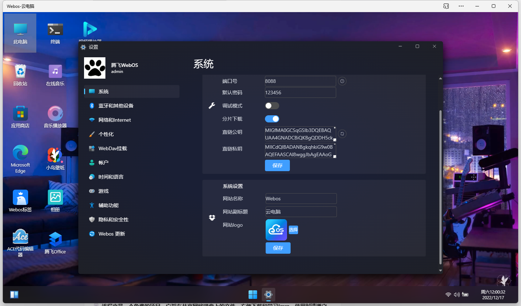Click the 保存 button below 直链私钥
This screenshot has height=306, width=521.
(277, 165)
